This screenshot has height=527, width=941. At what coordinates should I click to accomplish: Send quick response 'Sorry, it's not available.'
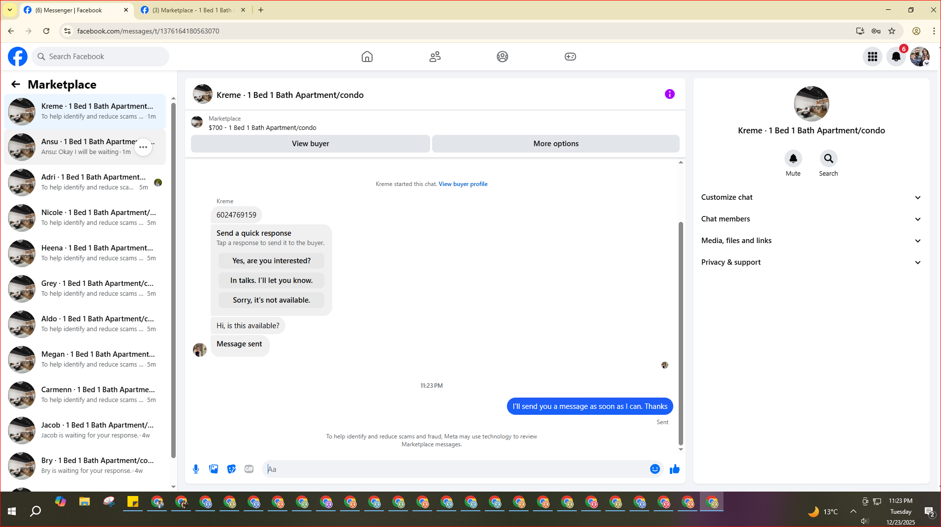(271, 300)
